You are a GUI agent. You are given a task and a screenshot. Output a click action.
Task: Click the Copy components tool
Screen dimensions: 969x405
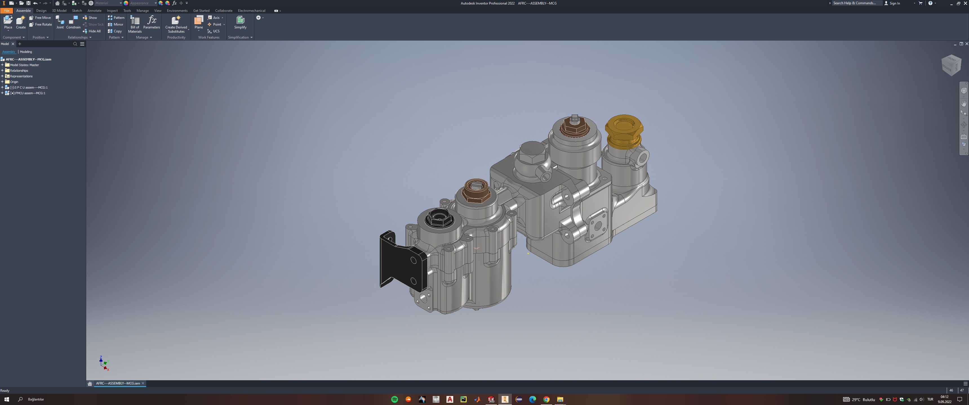click(115, 31)
